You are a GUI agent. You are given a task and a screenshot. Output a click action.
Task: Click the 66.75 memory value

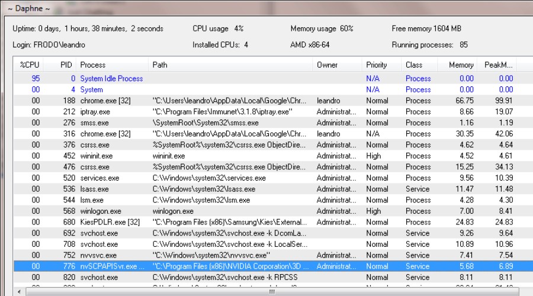(464, 101)
